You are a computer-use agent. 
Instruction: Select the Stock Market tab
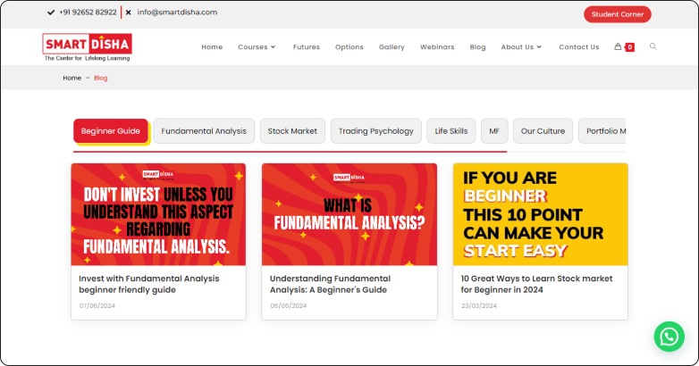coord(292,131)
